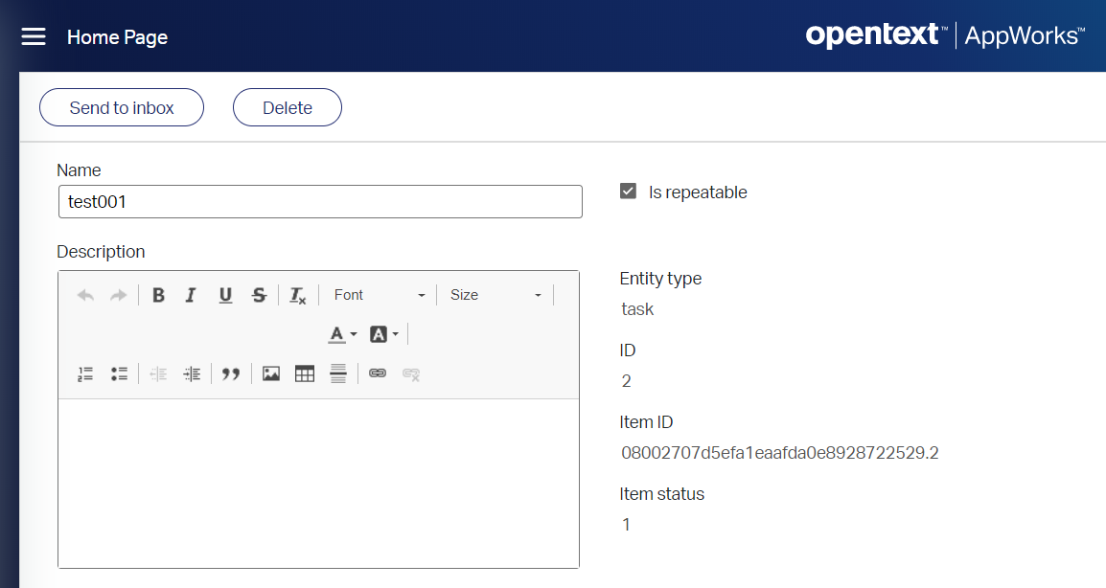1106x588 pixels.
Task: Insert an image into the description
Action: (270, 373)
